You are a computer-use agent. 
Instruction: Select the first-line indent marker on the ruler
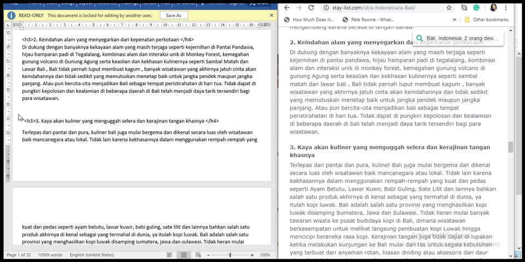point(22,23)
